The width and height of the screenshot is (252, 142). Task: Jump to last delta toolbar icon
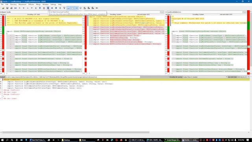click(x=24, y=8)
